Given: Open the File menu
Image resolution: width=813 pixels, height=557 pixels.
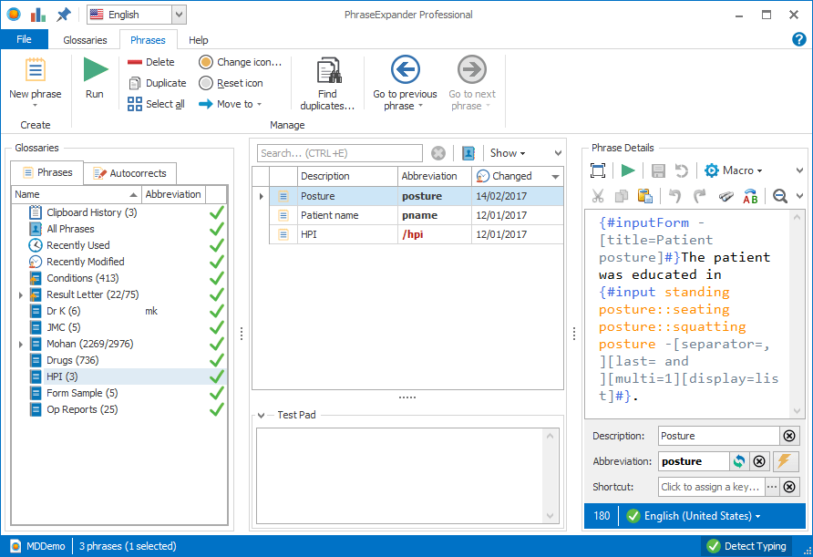Looking at the screenshot, I should pyautogui.click(x=24, y=39).
